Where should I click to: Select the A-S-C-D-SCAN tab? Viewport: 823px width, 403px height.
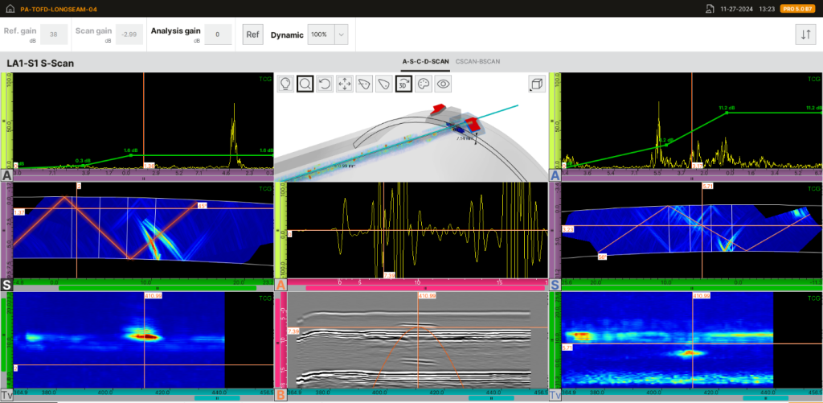424,61
